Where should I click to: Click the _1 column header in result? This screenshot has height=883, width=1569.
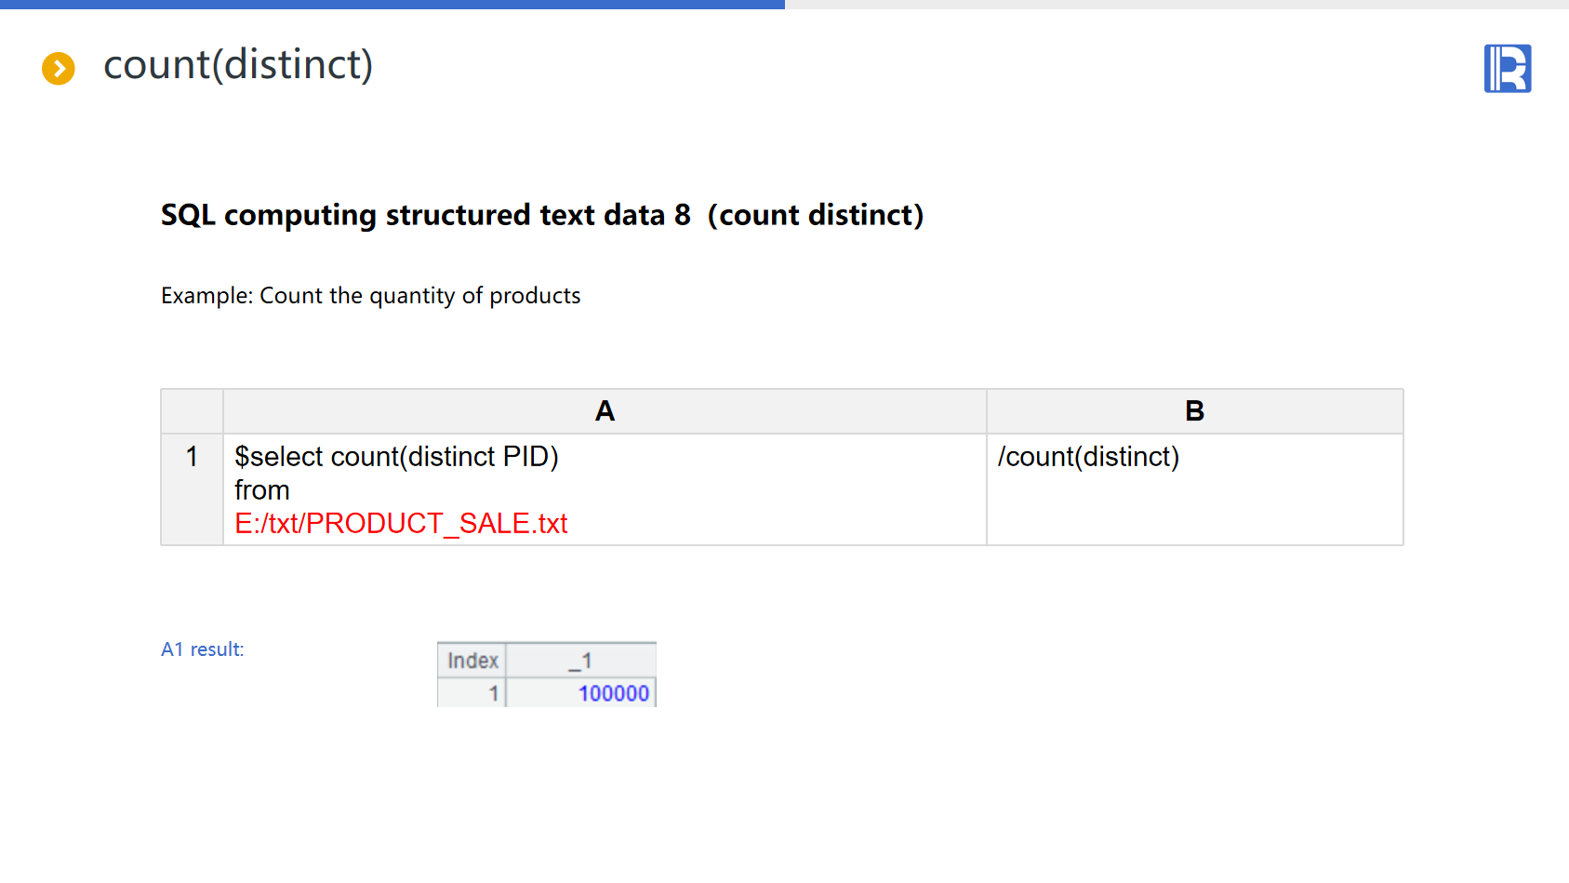coord(580,661)
